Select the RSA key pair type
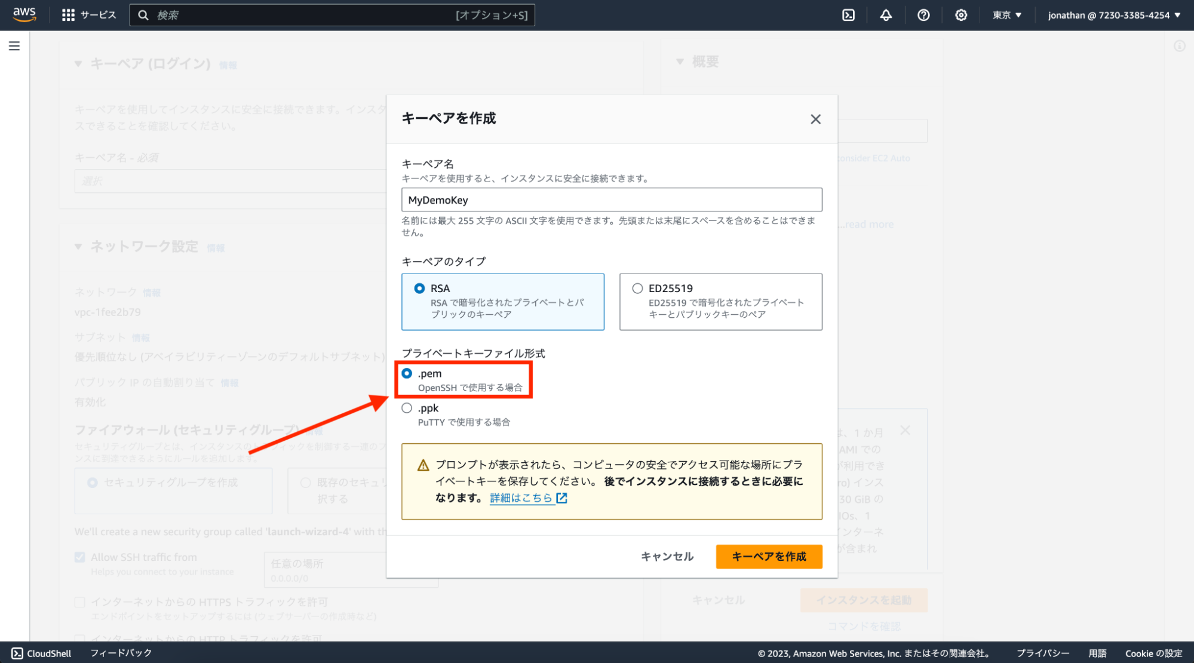Image resolution: width=1194 pixels, height=663 pixels. click(419, 288)
